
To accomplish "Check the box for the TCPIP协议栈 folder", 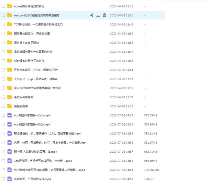I will point(3,24).
